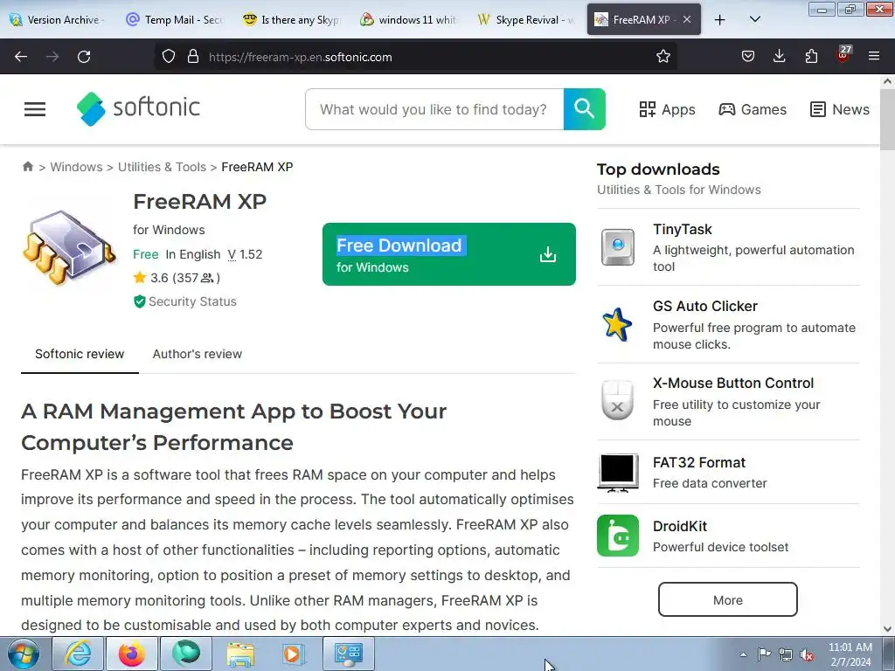
Task: Open the extensions puzzle icon
Action: pos(811,56)
